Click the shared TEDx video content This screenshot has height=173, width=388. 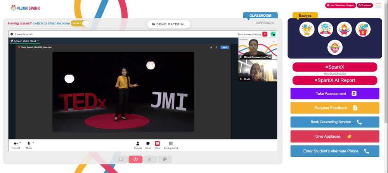click(x=123, y=92)
